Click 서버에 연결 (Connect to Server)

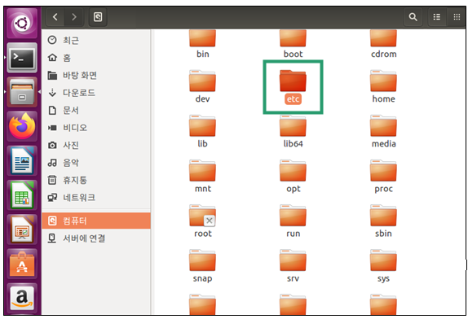coord(96,238)
